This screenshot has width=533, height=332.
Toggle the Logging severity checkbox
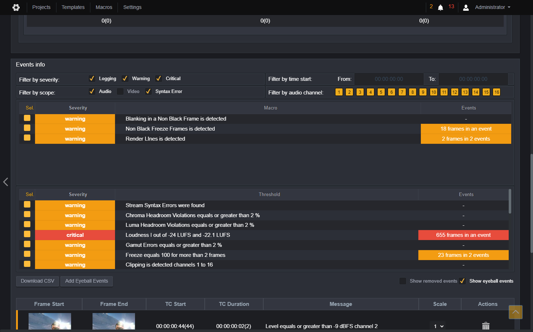point(92,78)
